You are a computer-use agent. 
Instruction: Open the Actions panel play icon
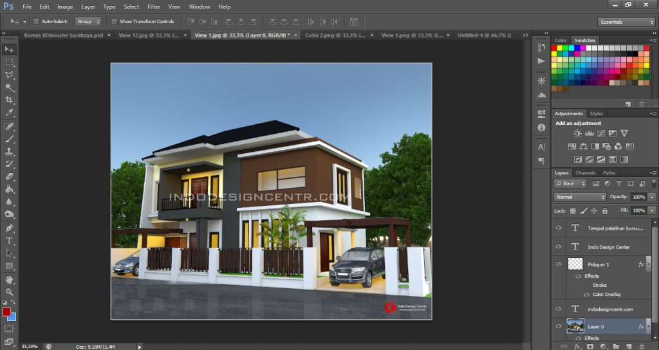tap(541, 61)
